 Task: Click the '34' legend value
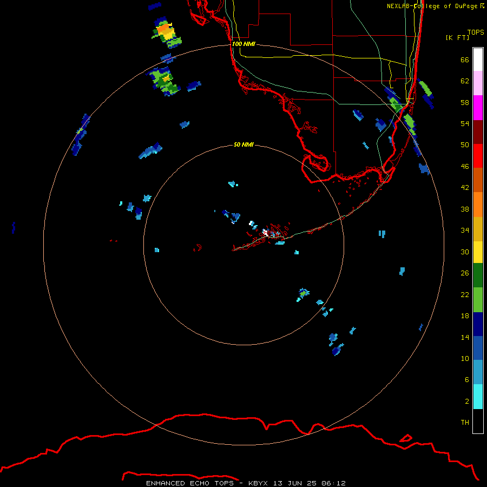coord(465,230)
